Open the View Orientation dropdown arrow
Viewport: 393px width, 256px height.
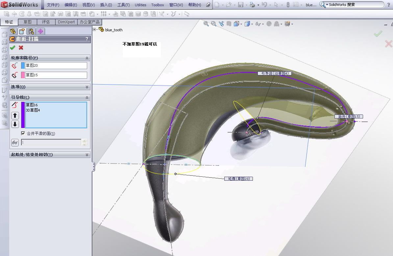(x=241, y=24)
